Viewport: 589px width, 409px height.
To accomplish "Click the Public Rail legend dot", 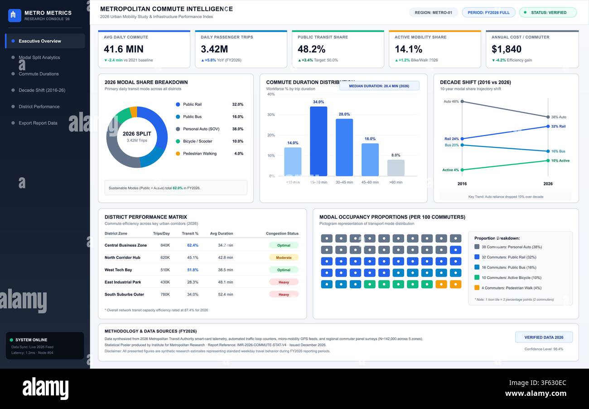I will (178, 104).
